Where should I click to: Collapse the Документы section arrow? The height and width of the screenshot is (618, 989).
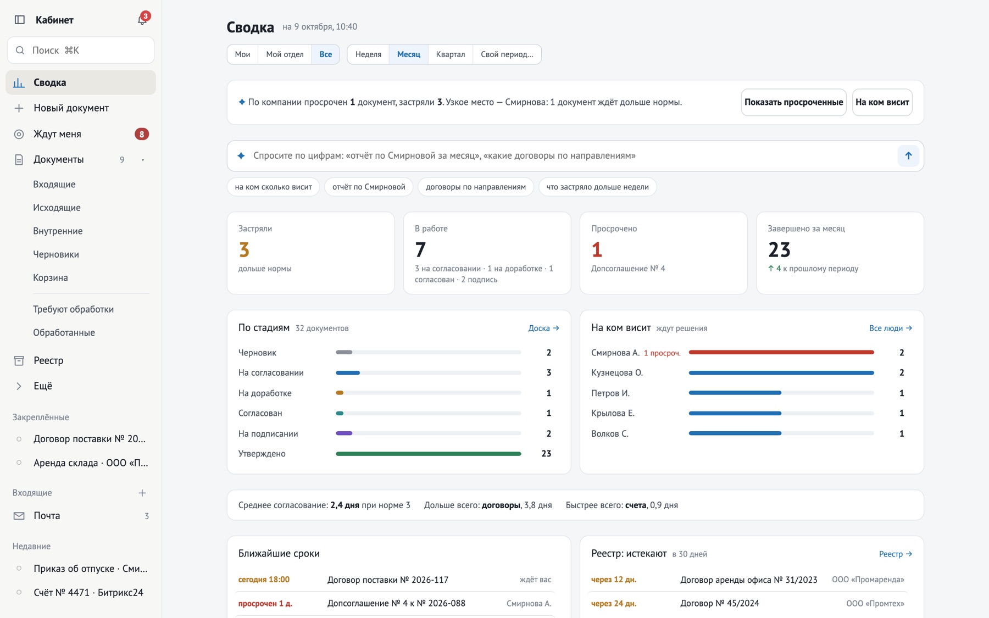coord(143,160)
